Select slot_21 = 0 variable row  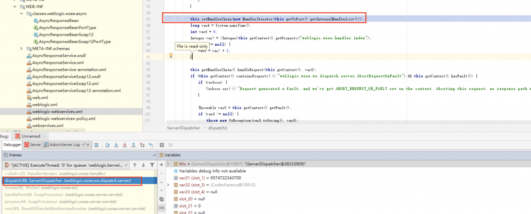pyautogui.click(x=348, y=206)
